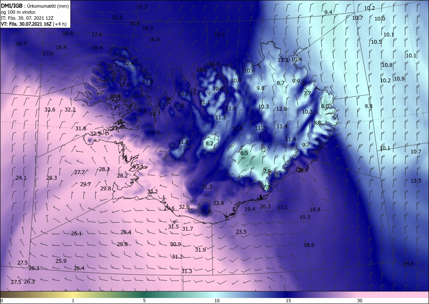
Task: Click the 8.7 value in the northeast
Action: pos(281,83)
